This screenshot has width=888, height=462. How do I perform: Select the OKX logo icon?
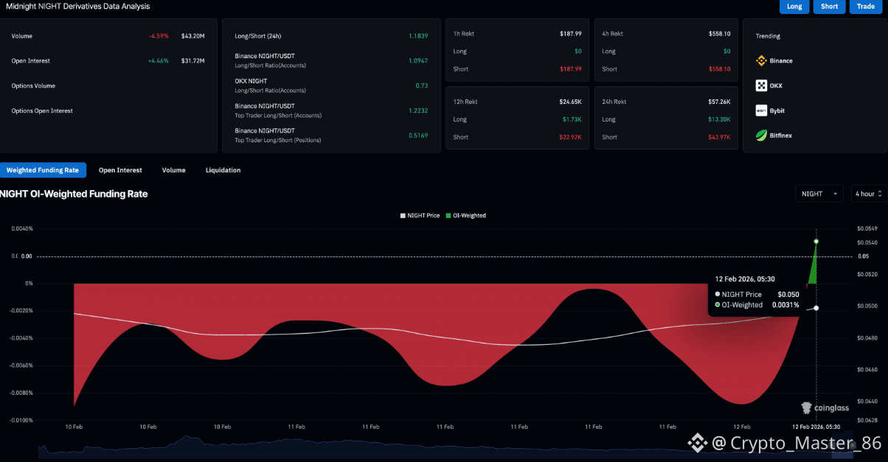[x=761, y=85]
